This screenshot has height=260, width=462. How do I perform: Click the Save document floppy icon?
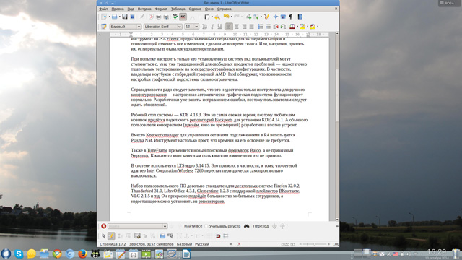(125, 17)
